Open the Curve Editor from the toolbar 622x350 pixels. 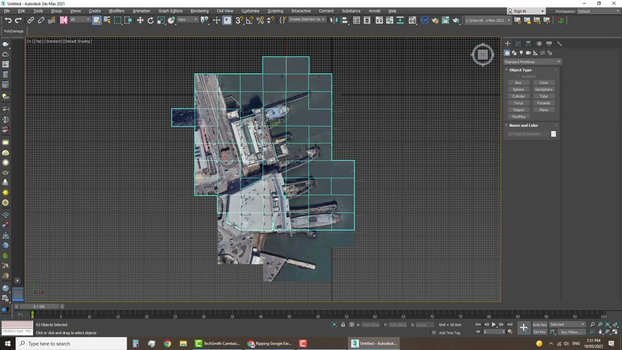[x=389, y=20]
